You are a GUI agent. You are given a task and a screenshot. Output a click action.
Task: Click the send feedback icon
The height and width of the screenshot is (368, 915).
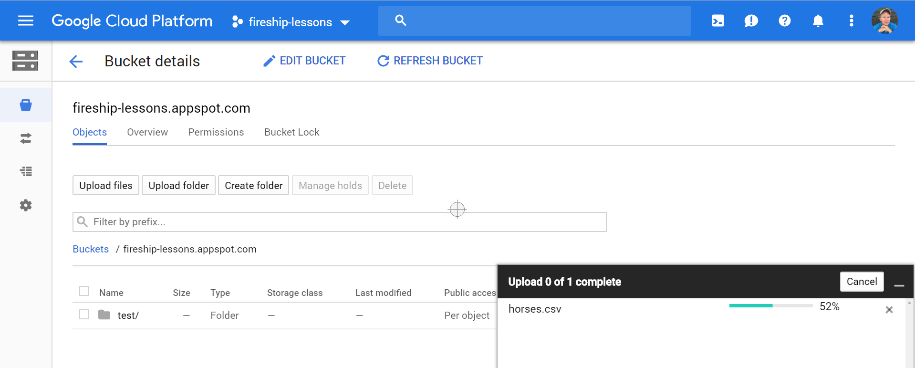point(751,21)
